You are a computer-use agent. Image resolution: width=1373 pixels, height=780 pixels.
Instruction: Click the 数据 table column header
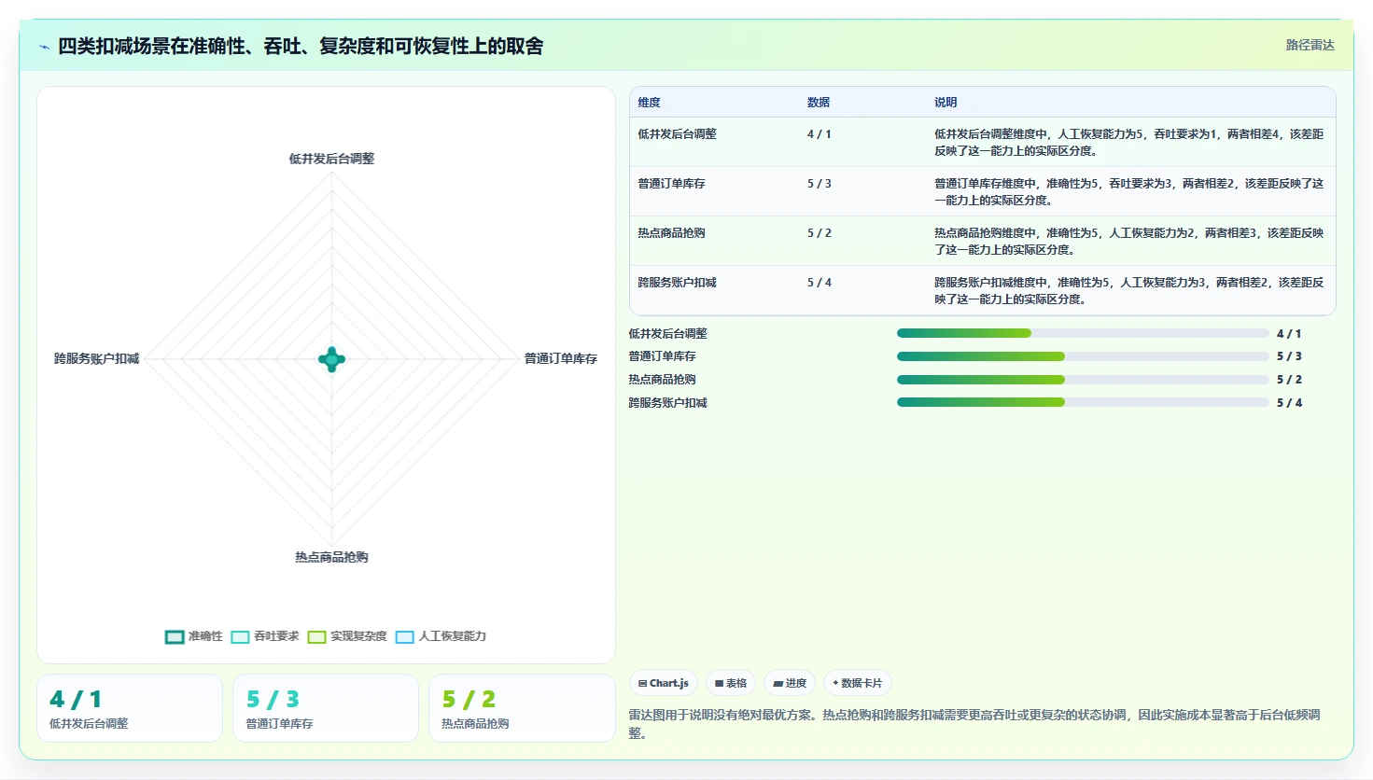pos(819,103)
